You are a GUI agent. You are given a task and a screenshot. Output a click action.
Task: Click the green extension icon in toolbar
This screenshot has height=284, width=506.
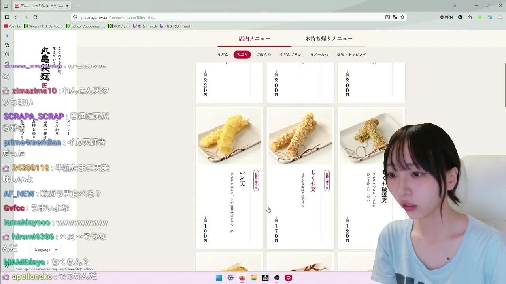[480, 17]
